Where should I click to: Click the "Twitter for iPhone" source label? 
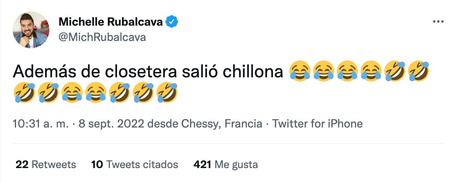click(317, 124)
